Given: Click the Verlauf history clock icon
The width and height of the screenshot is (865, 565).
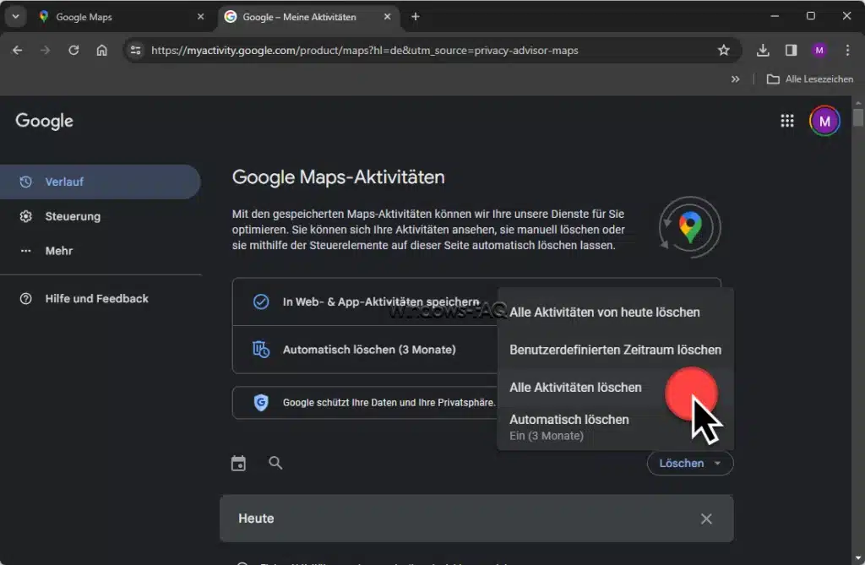Looking at the screenshot, I should (25, 182).
